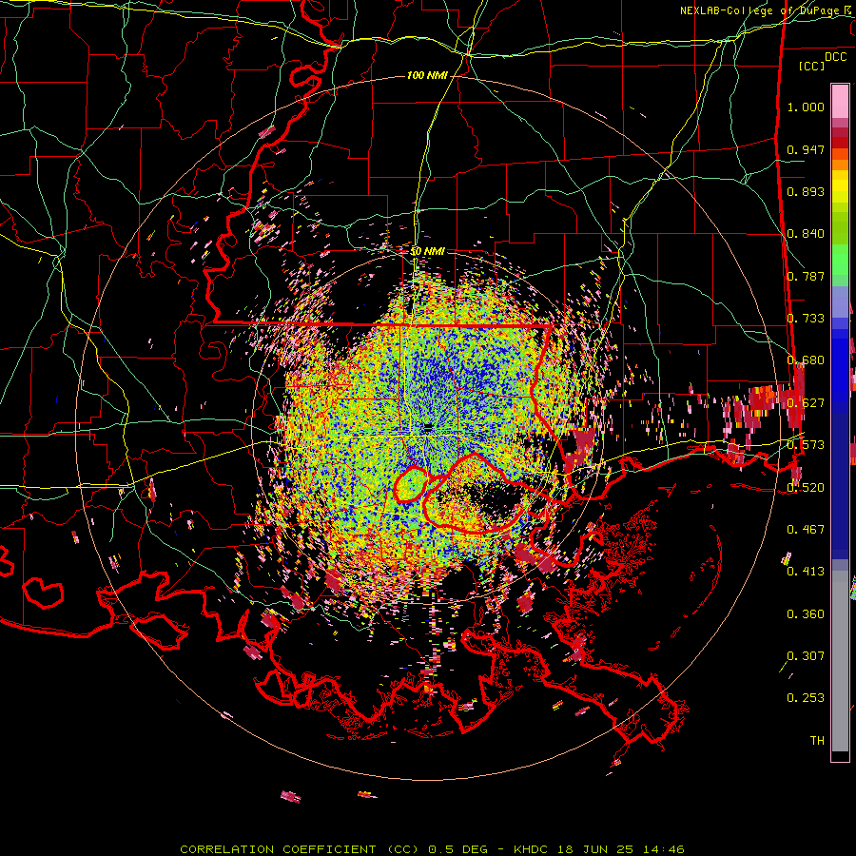Screen dimensions: 856x856
Task: Select the 0.733 scale value
Action: click(x=806, y=319)
